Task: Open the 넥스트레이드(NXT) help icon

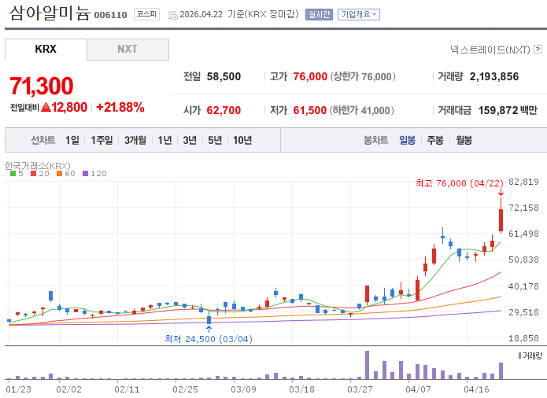Action: (538, 50)
